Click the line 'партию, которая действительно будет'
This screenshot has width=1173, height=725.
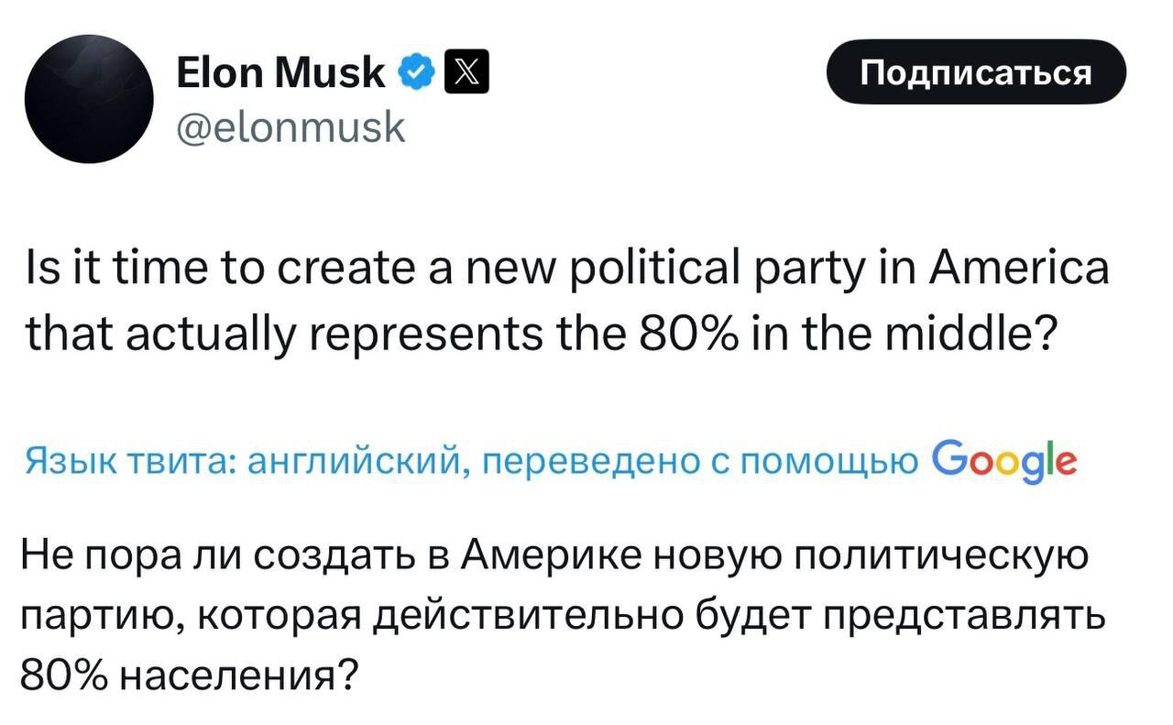tap(563, 620)
